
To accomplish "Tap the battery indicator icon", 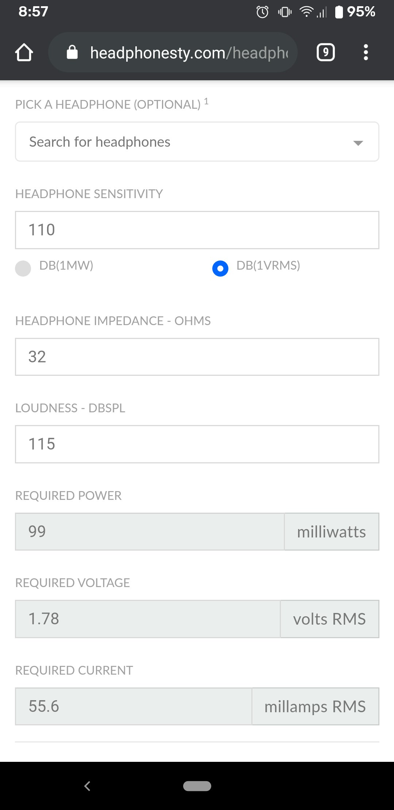I will tap(339, 12).
